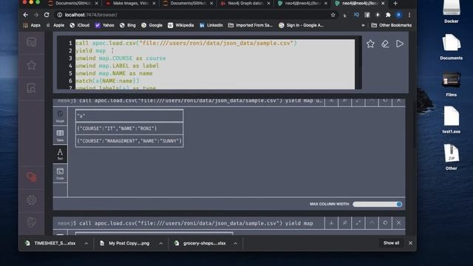The width and height of the screenshot is (473, 266).
Task: Close the downloads bar
Action: [x=410, y=243]
